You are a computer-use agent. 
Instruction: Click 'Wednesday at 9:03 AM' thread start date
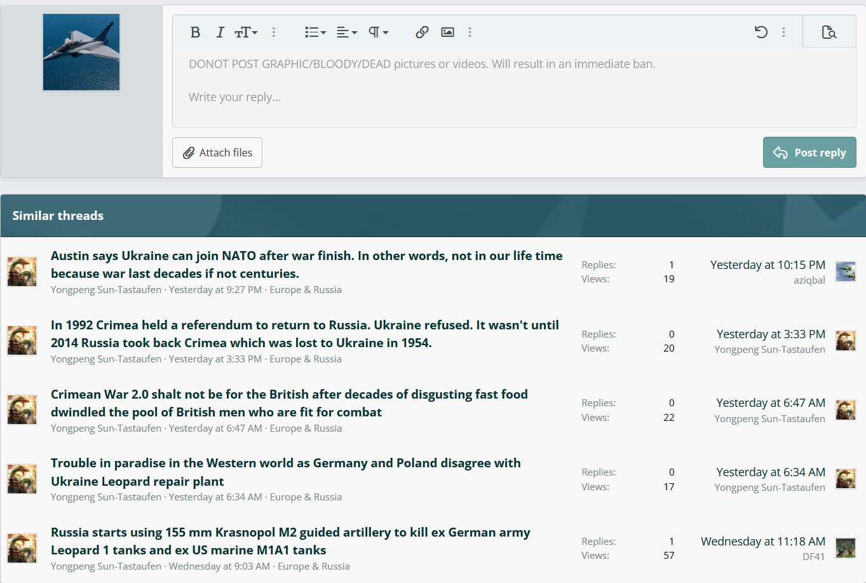(x=219, y=566)
